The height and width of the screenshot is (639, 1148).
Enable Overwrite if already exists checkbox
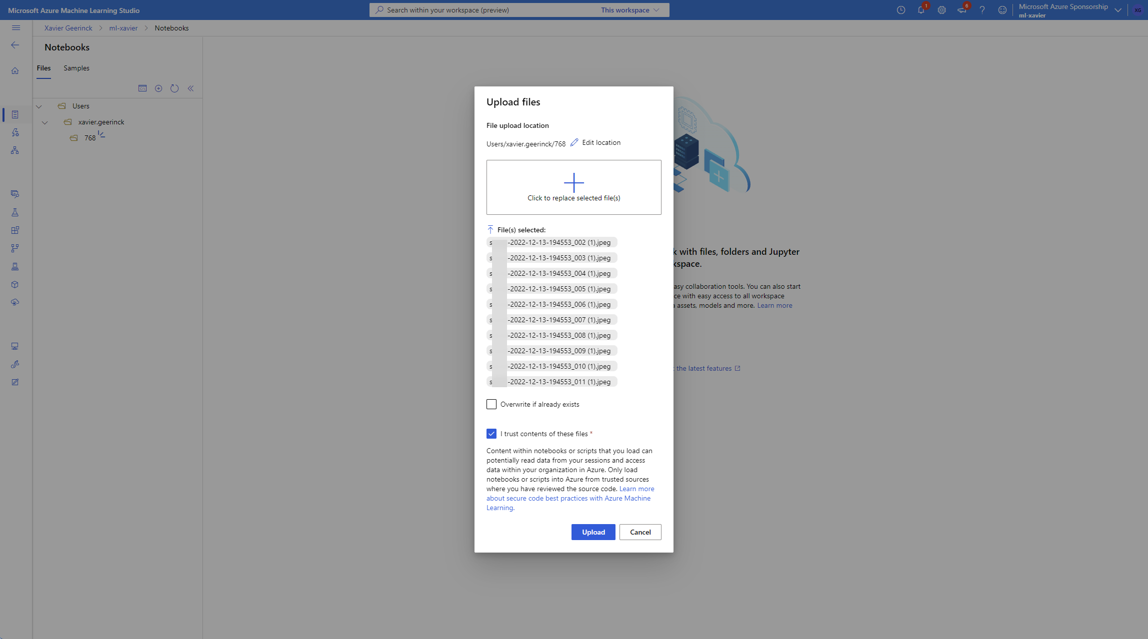click(491, 404)
